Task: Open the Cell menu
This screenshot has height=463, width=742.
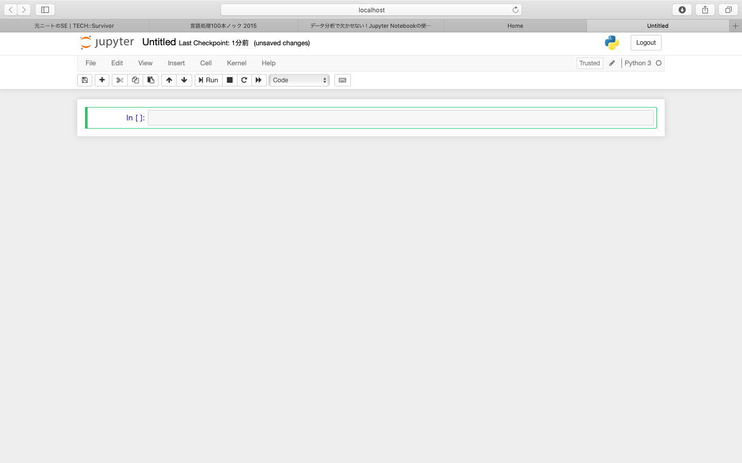Action: pyautogui.click(x=206, y=63)
